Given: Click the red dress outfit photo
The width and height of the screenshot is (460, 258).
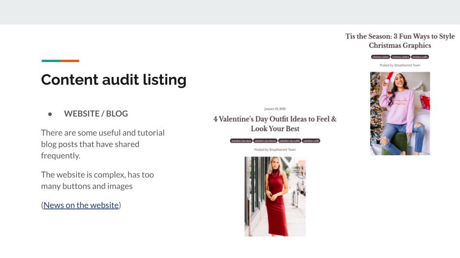Looking at the screenshot, I should pos(275,196).
